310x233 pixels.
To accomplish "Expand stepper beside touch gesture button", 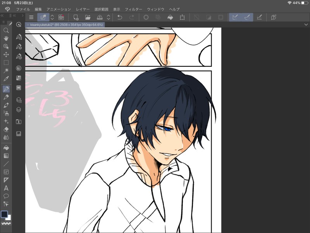I will [x=52, y=17].
